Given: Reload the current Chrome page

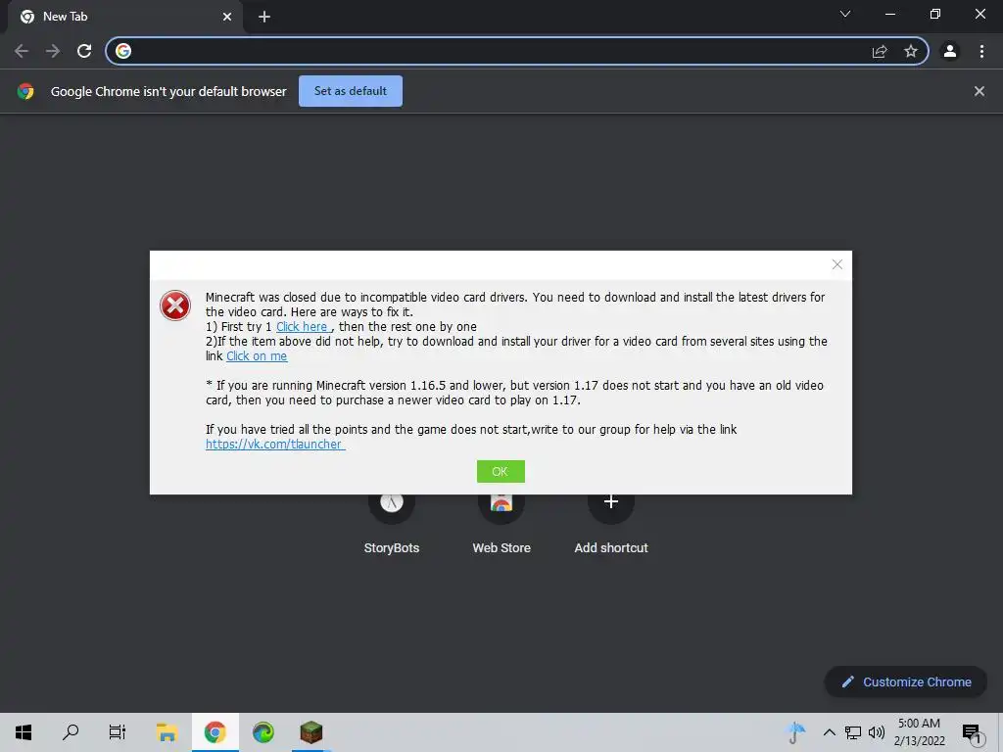Looking at the screenshot, I should click(84, 51).
